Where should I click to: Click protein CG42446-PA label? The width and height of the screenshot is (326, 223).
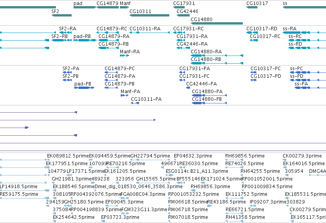(x=201, y=84)
